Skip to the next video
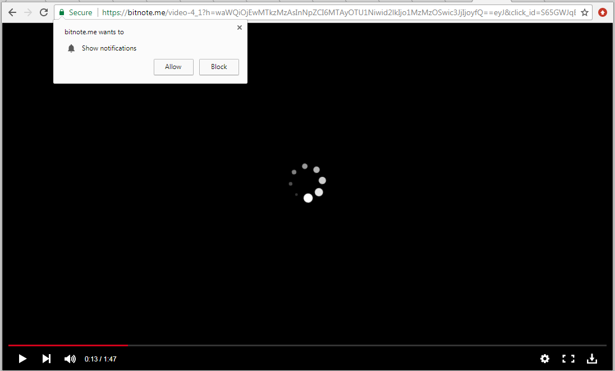Screen dimensions: 615x371 pos(46,359)
